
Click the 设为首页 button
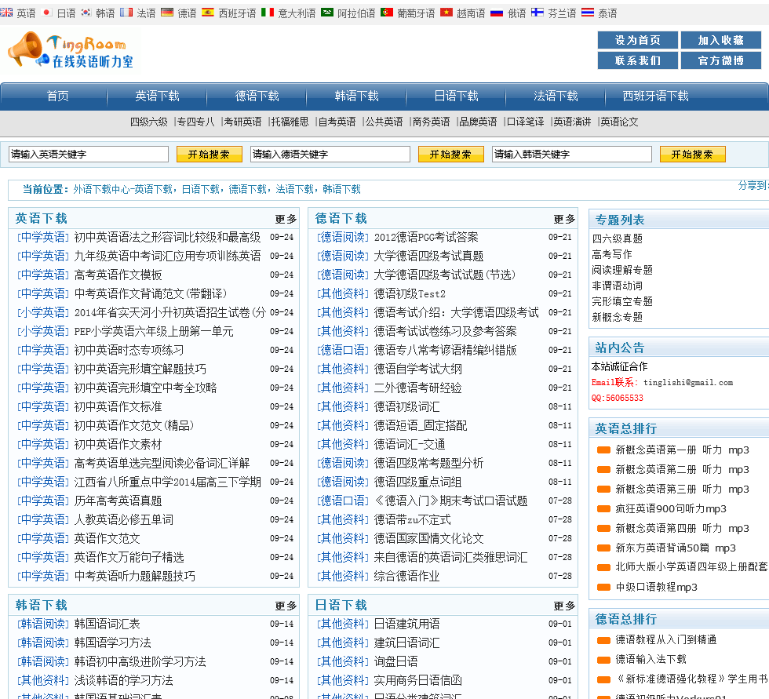[x=637, y=40]
